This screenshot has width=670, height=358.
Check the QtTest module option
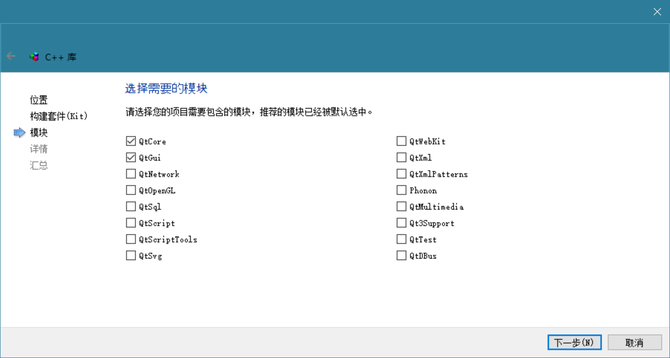pos(401,239)
